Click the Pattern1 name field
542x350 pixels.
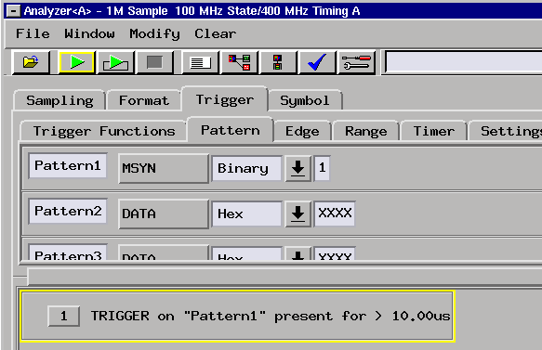click(68, 165)
